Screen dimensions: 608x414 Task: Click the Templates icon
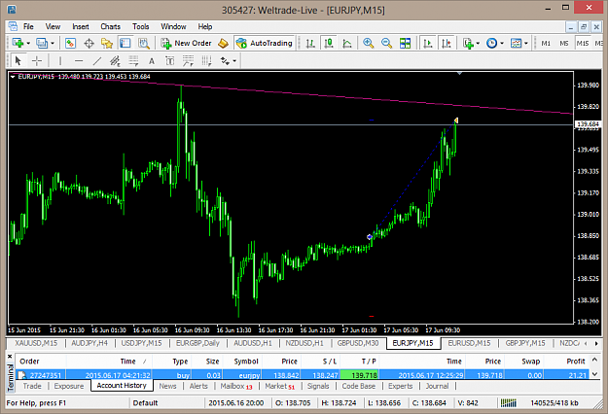[x=517, y=43]
